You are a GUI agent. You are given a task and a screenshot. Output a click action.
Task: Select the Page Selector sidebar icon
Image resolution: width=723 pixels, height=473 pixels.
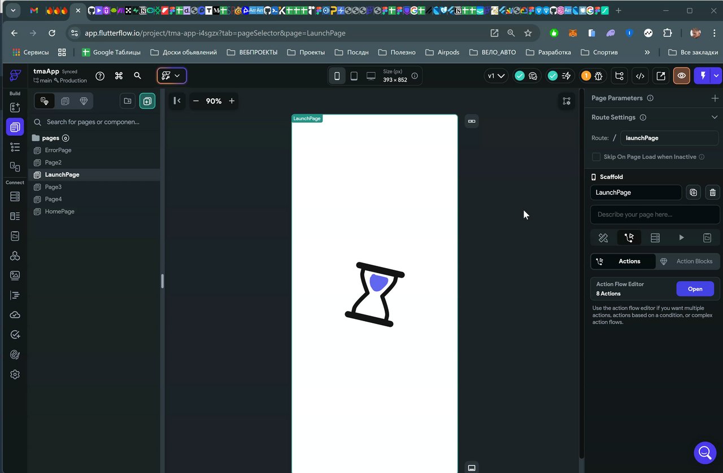pyautogui.click(x=15, y=127)
